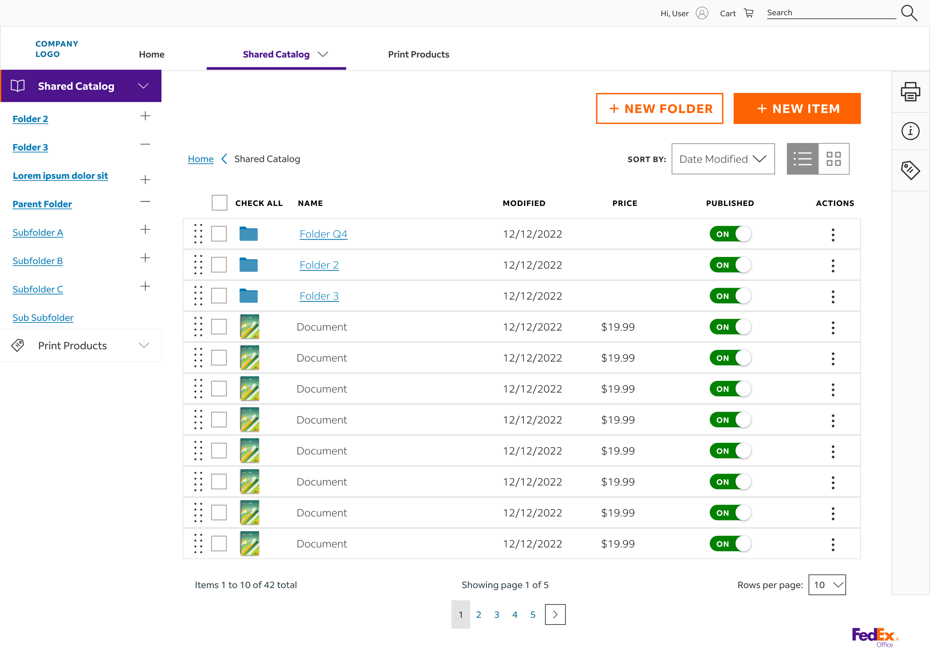Go to the Home navigation tab

[x=151, y=55]
